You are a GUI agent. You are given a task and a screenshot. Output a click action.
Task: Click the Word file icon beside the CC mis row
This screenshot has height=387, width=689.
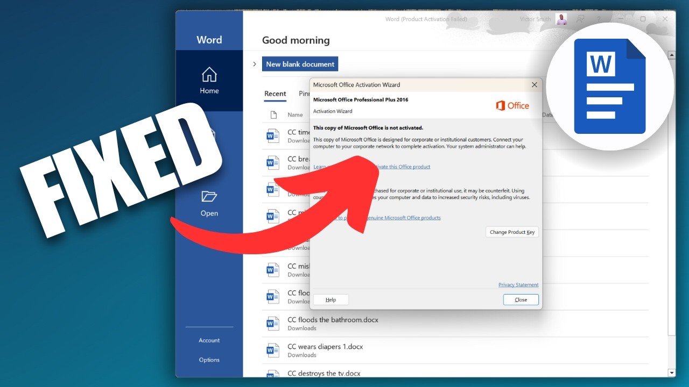[x=273, y=270]
